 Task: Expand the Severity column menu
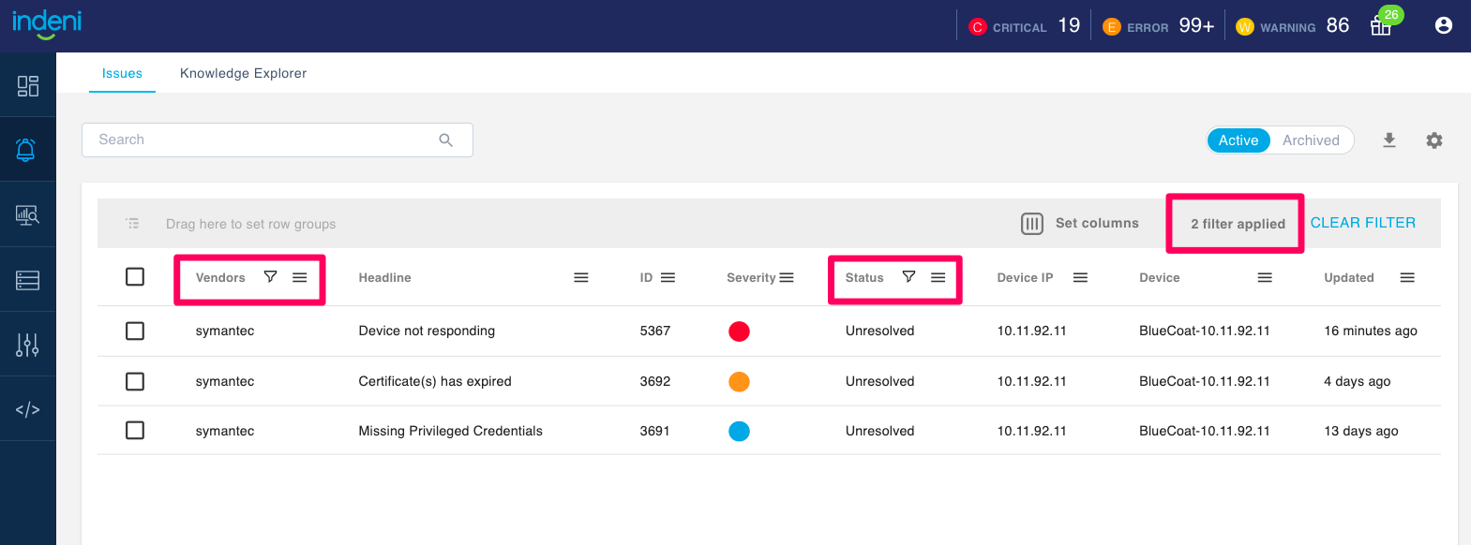coord(787,278)
